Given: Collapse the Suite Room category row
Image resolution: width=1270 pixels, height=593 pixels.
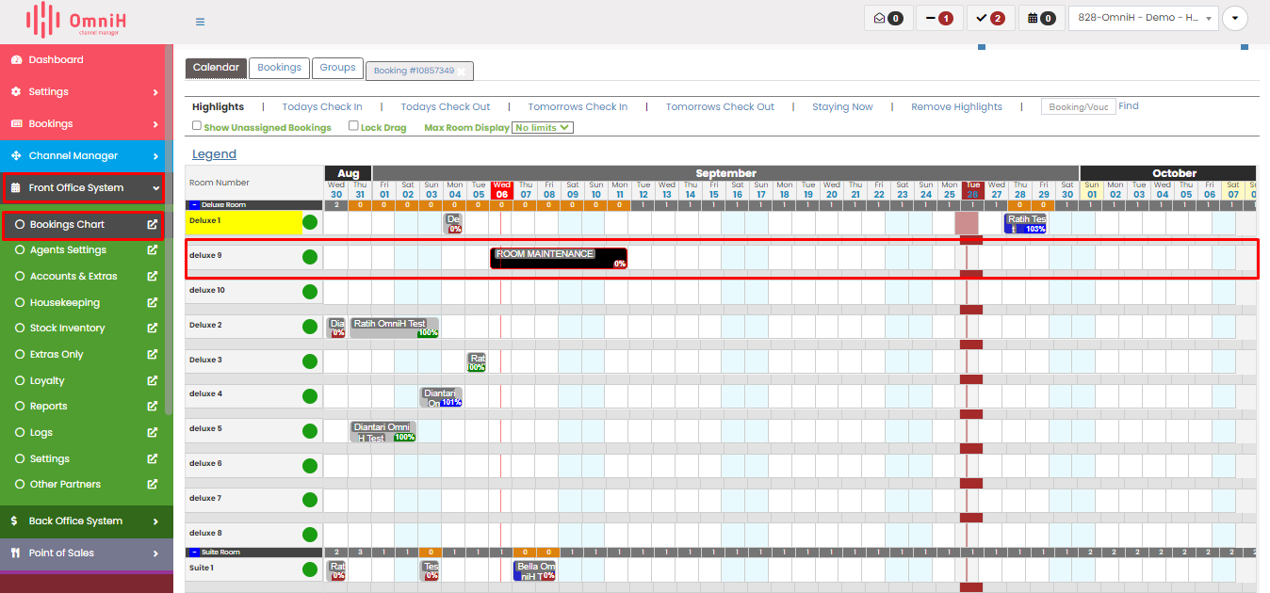Looking at the screenshot, I should click(x=194, y=553).
